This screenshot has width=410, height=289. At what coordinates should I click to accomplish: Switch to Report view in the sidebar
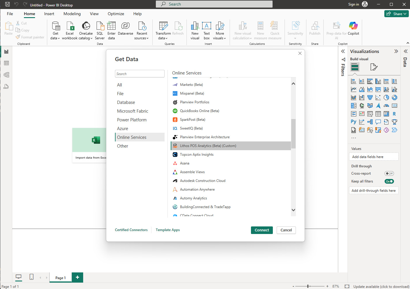(x=6, y=52)
